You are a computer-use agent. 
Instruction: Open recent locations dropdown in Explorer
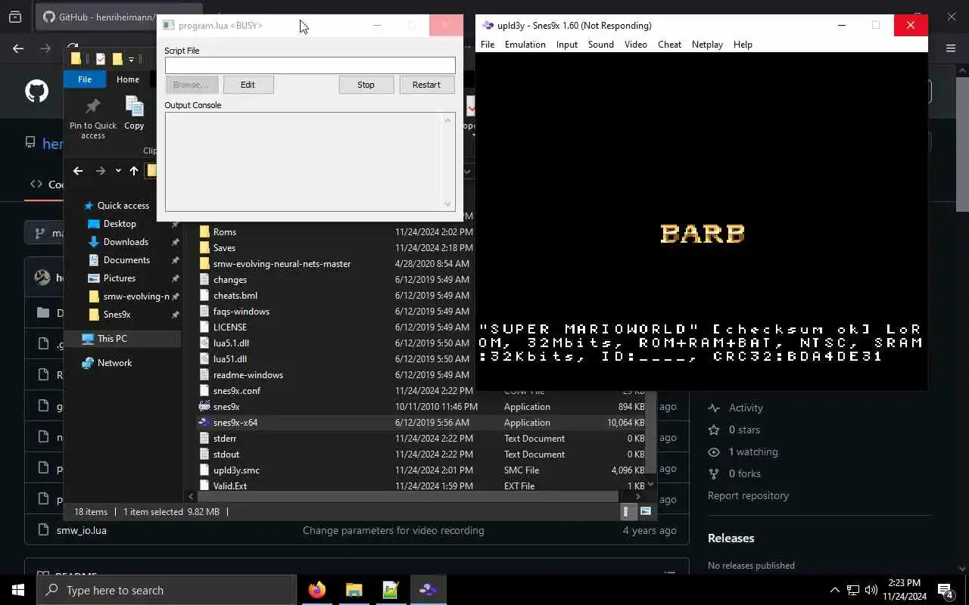118,171
